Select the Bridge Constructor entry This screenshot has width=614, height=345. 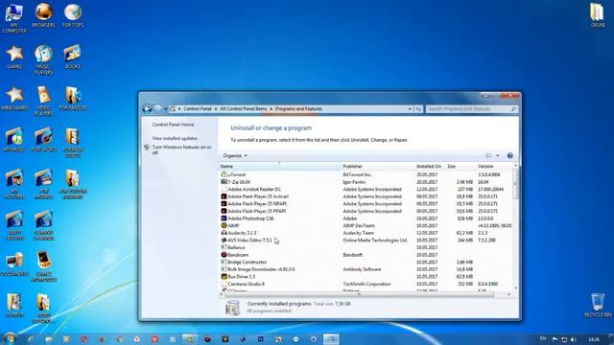pyautogui.click(x=248, y=262)
